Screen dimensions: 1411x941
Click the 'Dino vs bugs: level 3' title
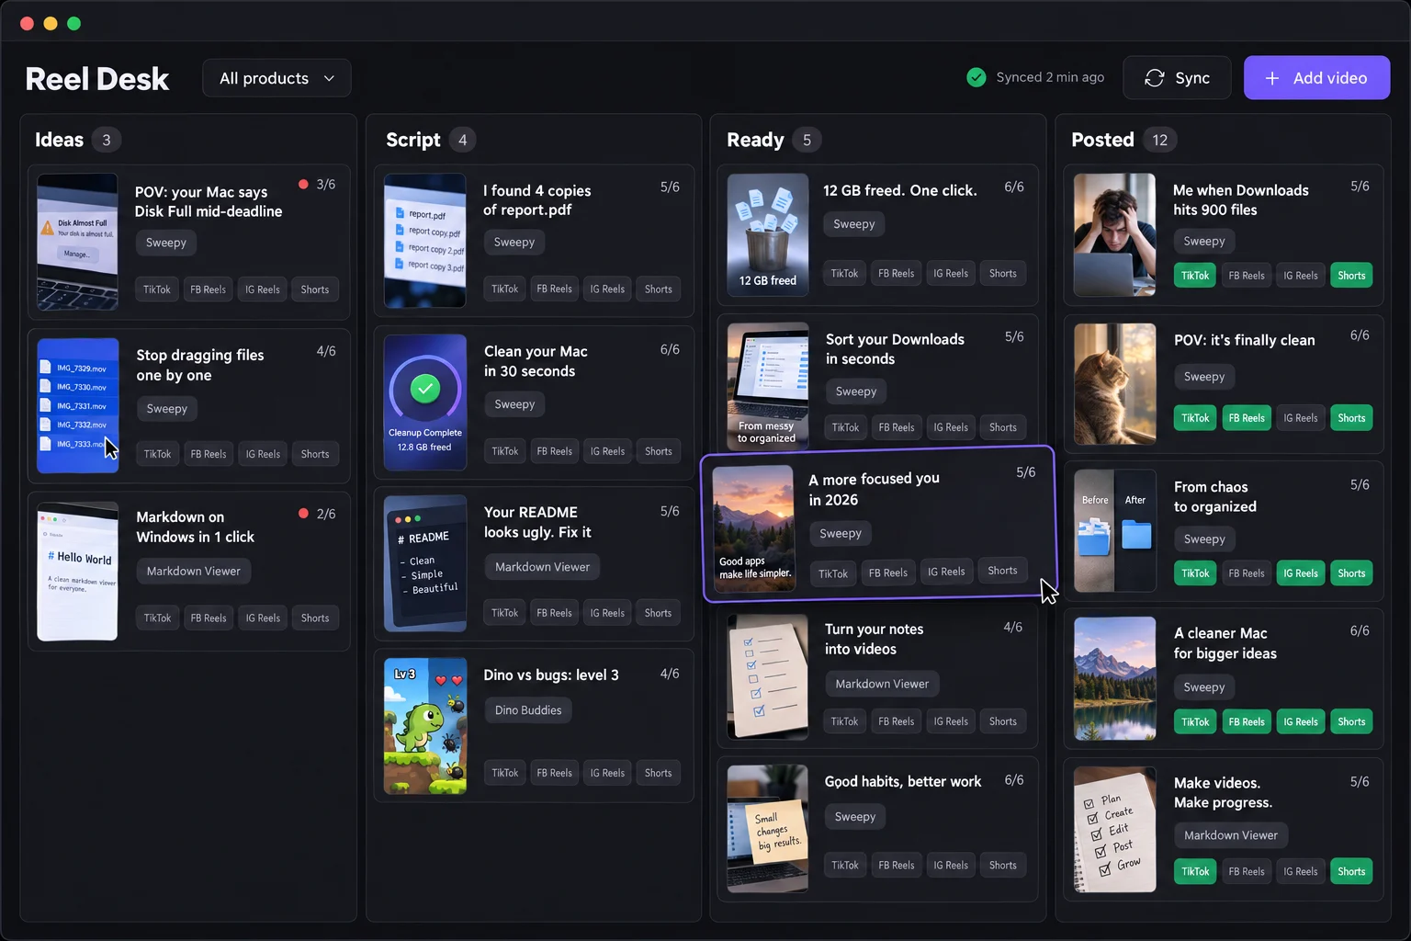click(551, 675)
